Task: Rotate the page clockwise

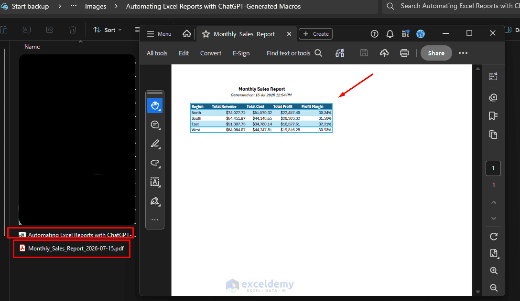Action: tap(493, 237)
